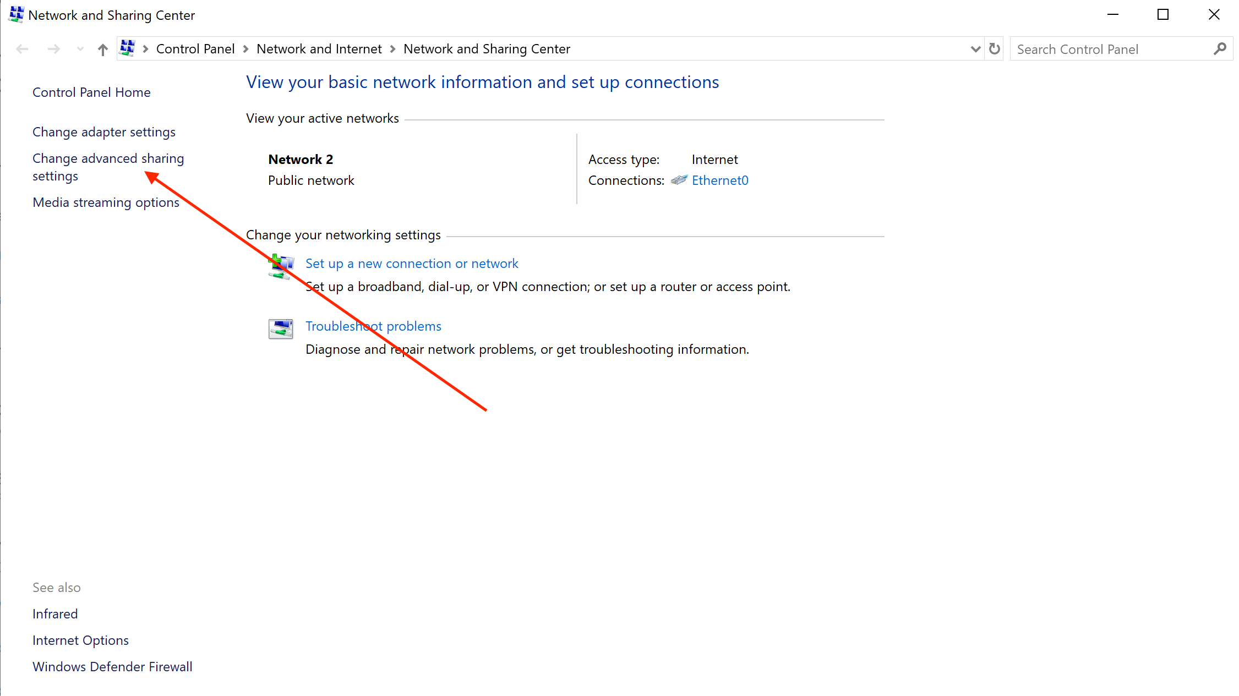This screenshot has width=1239, height=696.
Task: Click the refresh icon in address bar
Action: tap(994, 48)
